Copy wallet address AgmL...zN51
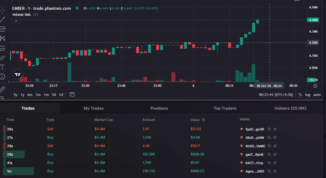326x178 pixels. [269, 171]
